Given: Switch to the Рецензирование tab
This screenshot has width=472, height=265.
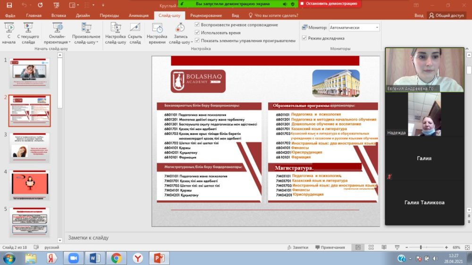Looking at the screenshot, I should pos(206,16).
